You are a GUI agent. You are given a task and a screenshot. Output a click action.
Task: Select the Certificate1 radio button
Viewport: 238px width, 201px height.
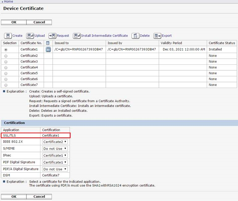(x=6, y=50)
